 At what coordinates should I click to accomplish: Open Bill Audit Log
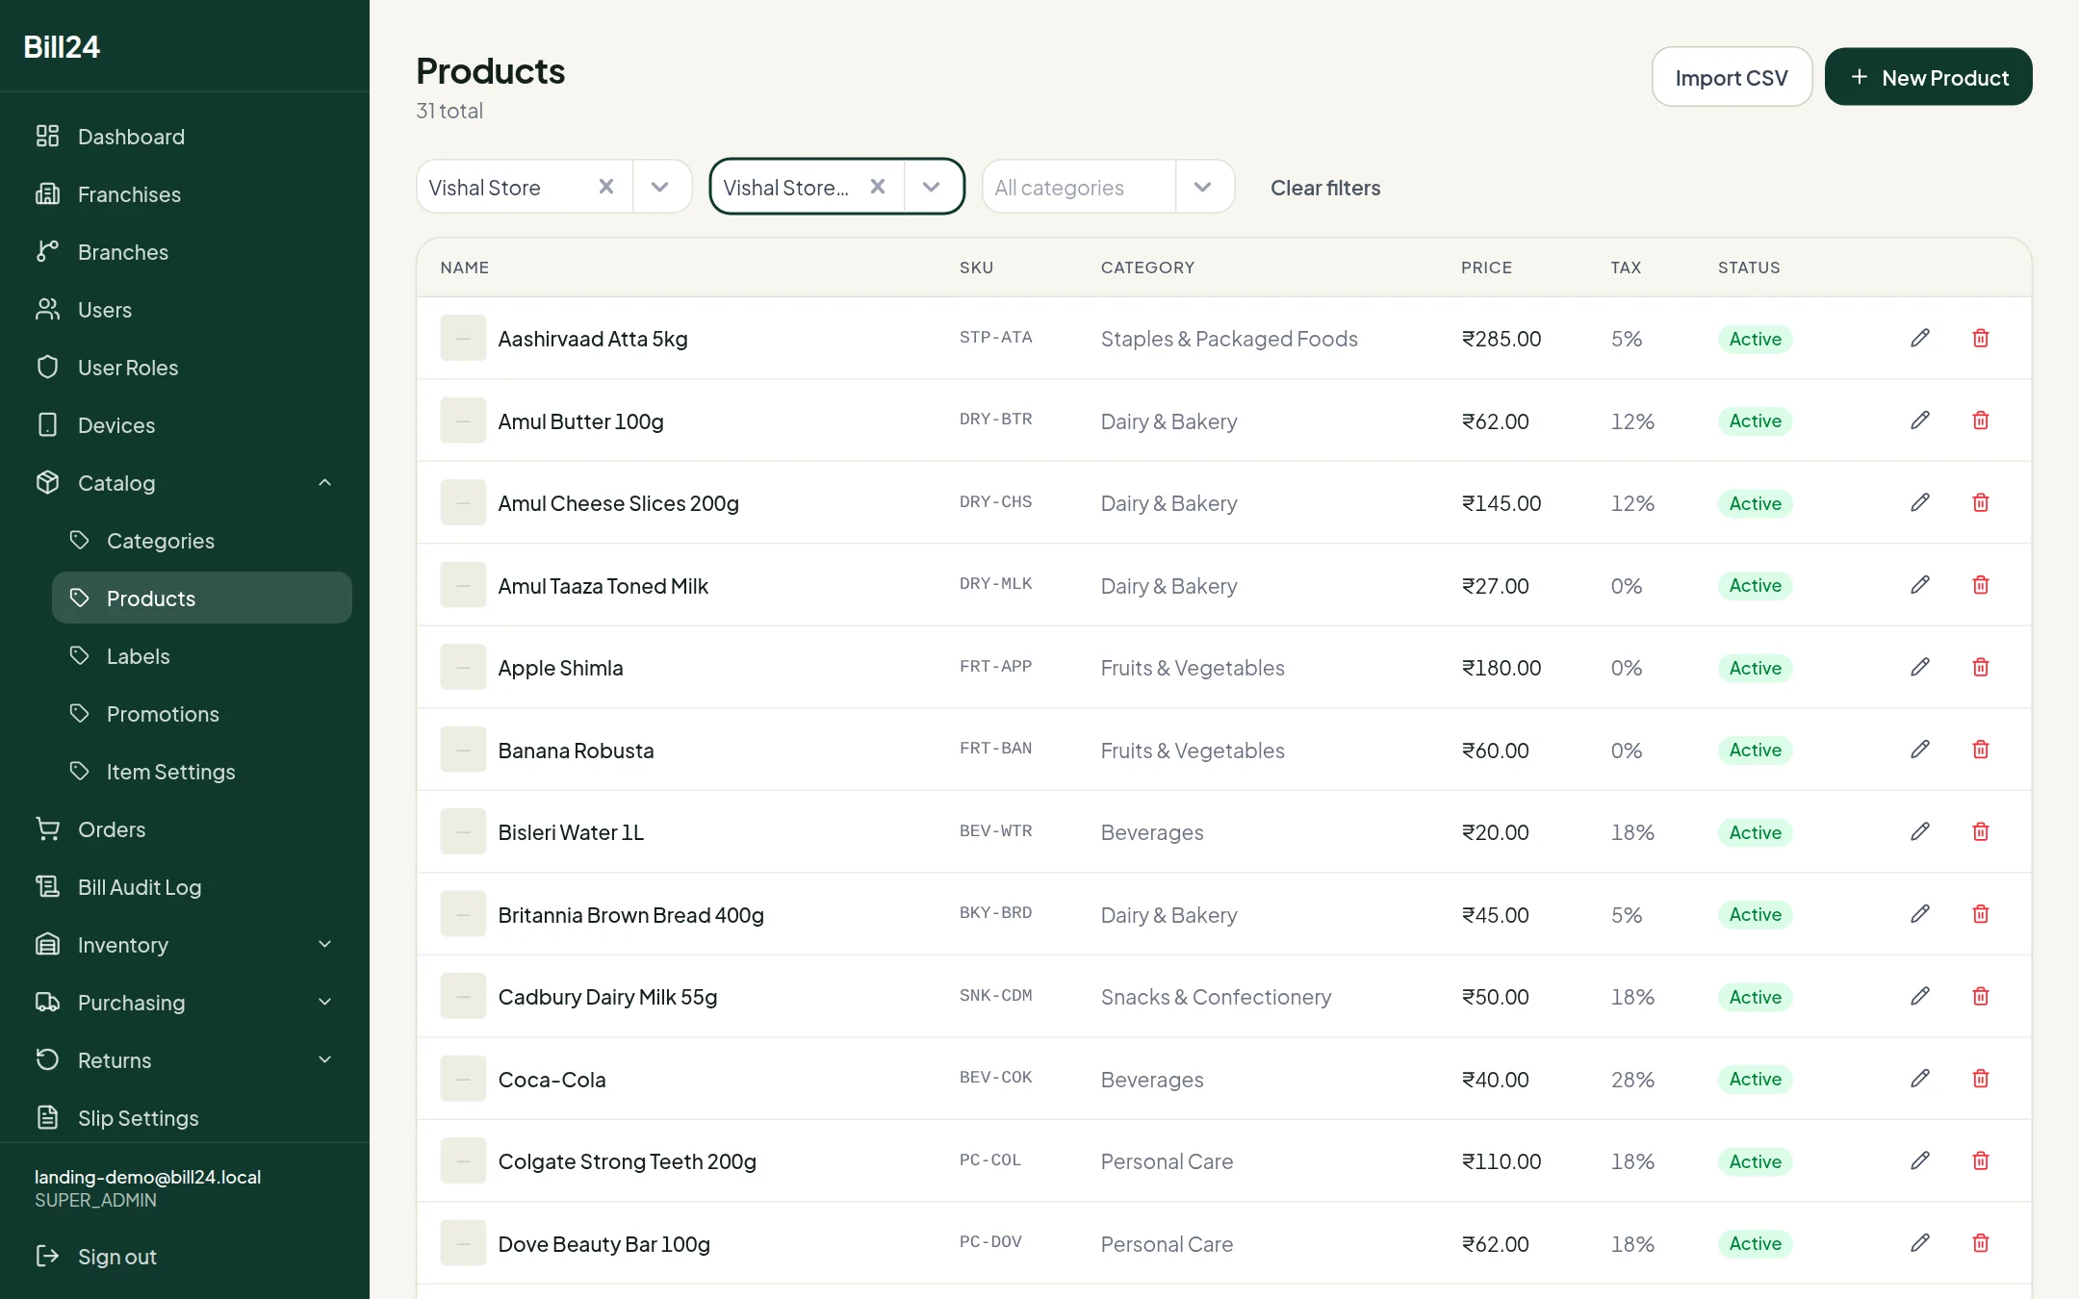click(185, 887)
